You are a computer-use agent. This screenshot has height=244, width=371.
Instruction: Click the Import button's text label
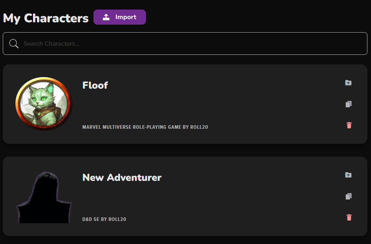click(x=126, y=17)
